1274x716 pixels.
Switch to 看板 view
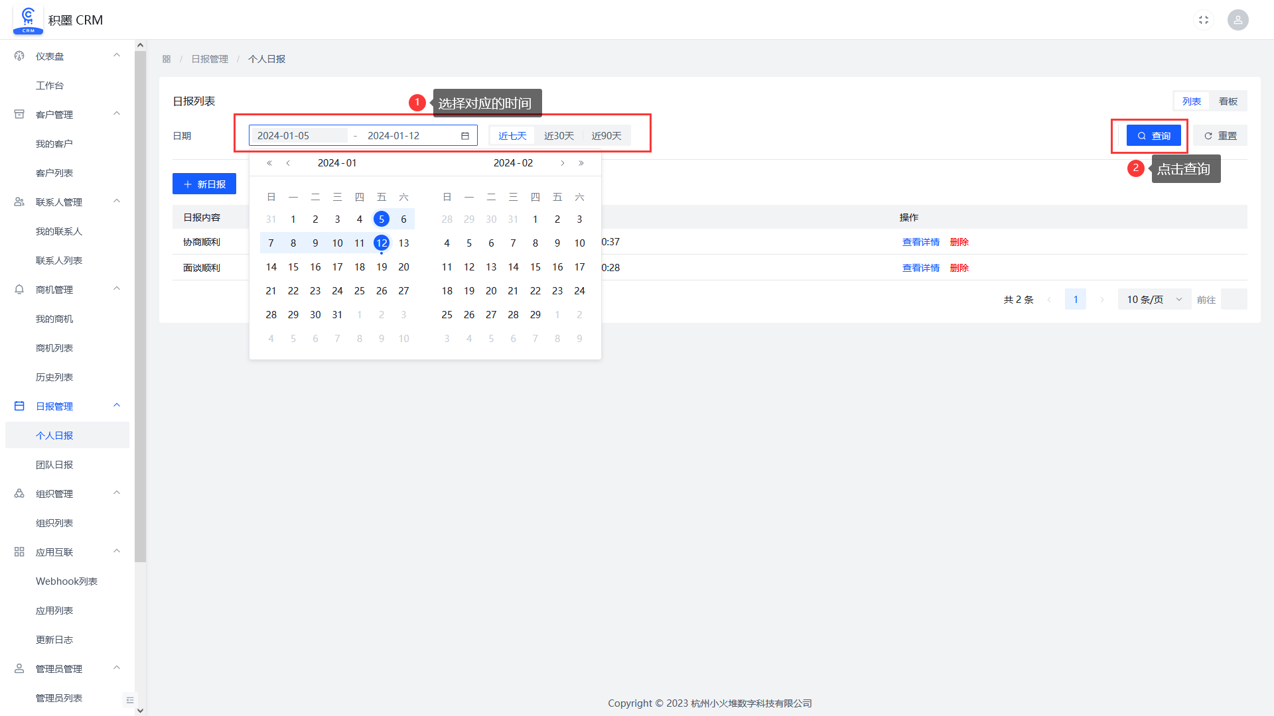(1228, 101)
